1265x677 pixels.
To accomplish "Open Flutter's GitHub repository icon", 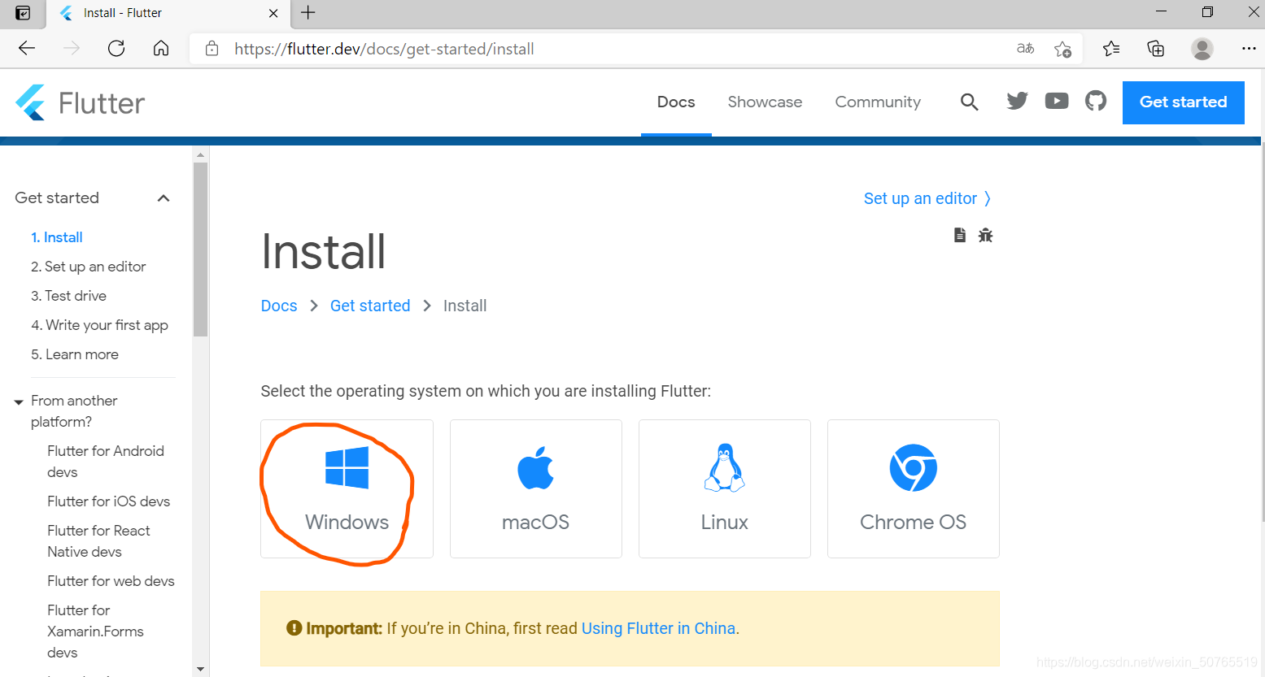I will point(1096,101).
